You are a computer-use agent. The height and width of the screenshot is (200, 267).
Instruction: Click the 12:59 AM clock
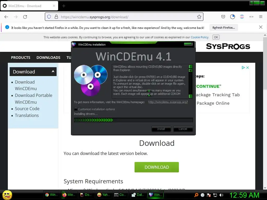tap(244, 195)
